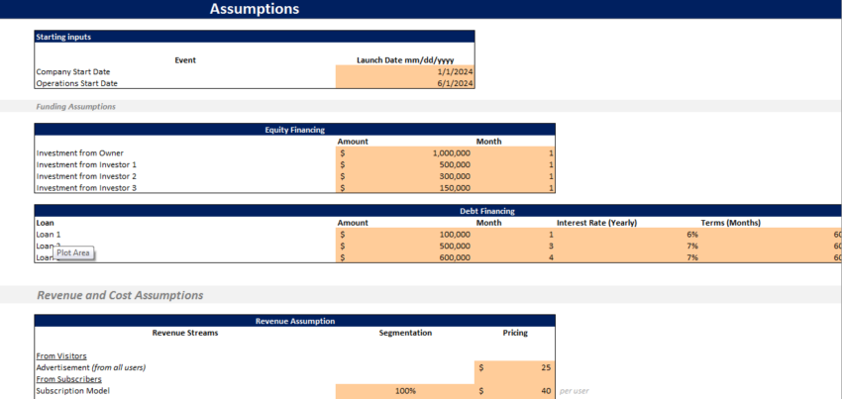Screen dimensions: 842x399
Task: Click the Loan 1 month value cell
Action: tap(515, 235)
